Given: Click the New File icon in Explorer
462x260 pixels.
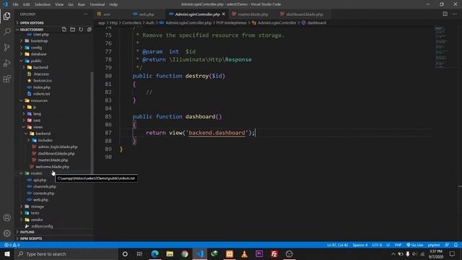Looking at the screenshot, I should [64, 30].
